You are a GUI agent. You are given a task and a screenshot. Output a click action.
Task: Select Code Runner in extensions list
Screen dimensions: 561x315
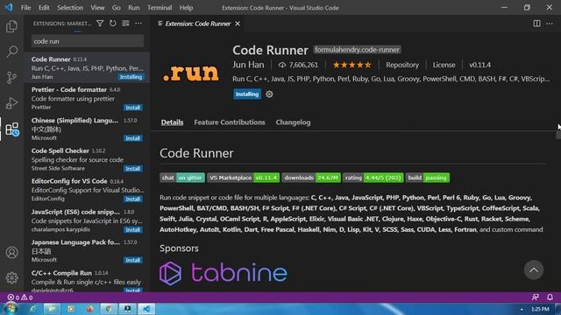click(87, 68)
